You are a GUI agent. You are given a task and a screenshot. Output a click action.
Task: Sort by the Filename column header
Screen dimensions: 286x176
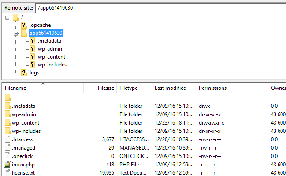point(43,88)
